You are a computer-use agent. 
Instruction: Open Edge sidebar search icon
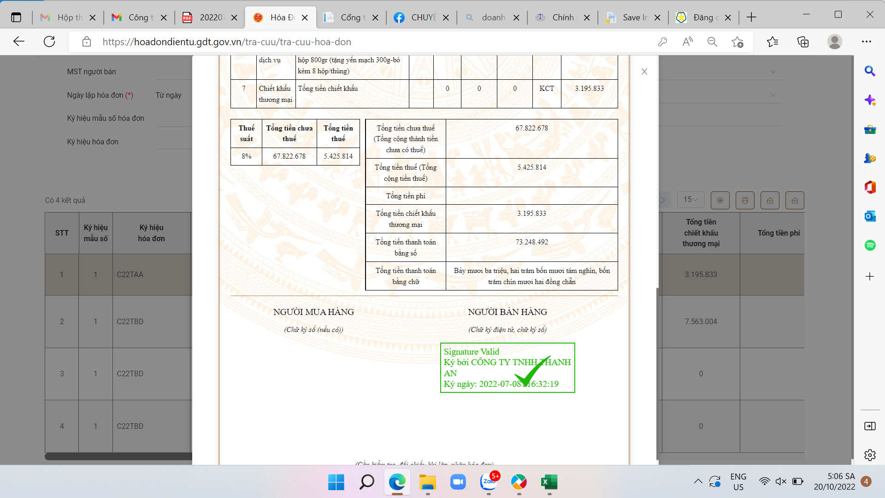pyautogui.click(x=870, y=71)
